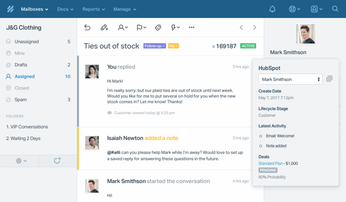Select the Unassigned folder
Image resolution: width=346 pixels, height=202 pixels.
pos(38,42)
